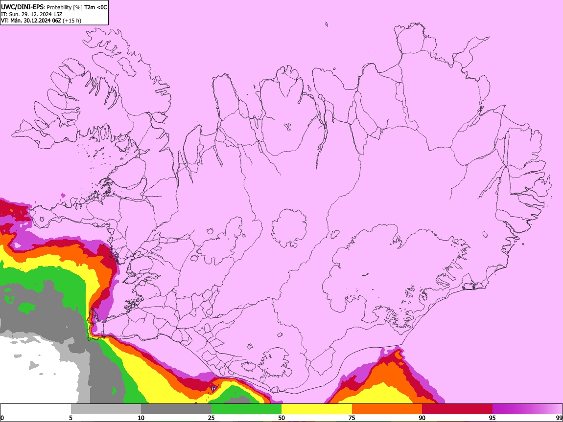Click the legend value '50'
The width and height of the screenshot is (563, 422).
coord(281,418)
